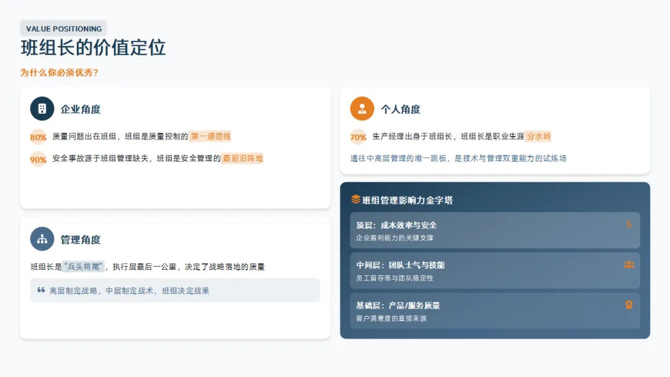
Task: Click the quote mark icon before 高层制定战略
Action: [x=41, y=290]
